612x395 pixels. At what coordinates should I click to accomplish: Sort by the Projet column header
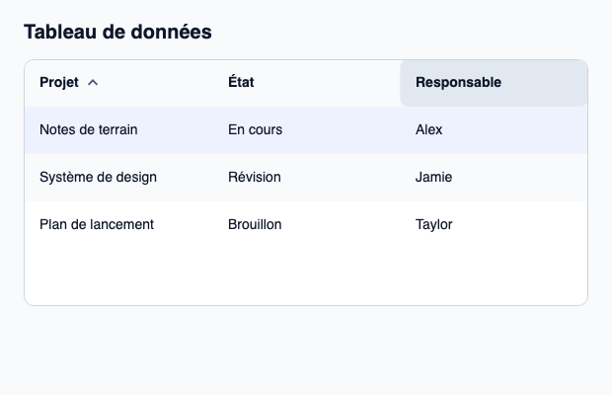118,83
